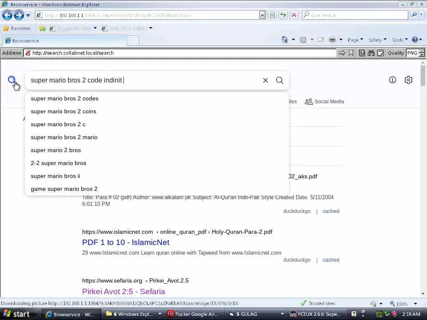Click the IE Forward navigation button
Image resolution: width=427 pixels, height=320 pixels.
pos(19,15)
